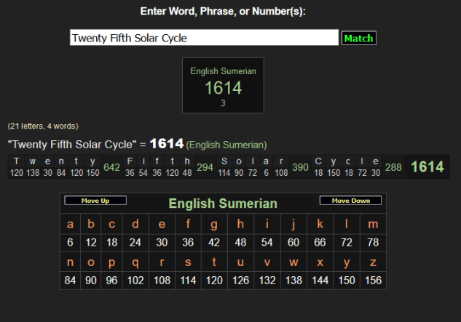Click the word total 642 for Twenty

(111, 167)
